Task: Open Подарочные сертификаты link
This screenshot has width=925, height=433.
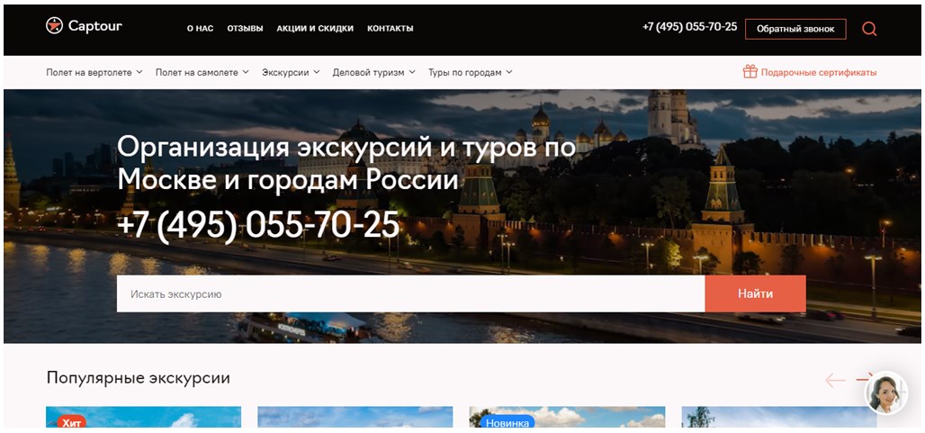Action: pyautogui.click(x=818, y=73)
